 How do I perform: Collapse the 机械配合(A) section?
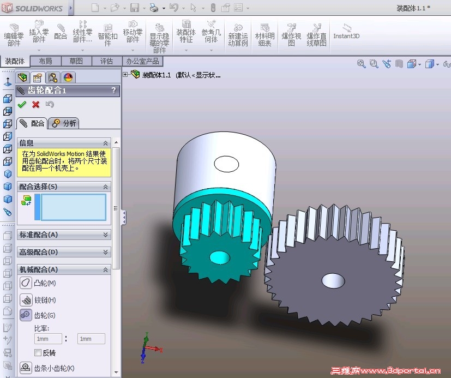click(105, 270)
